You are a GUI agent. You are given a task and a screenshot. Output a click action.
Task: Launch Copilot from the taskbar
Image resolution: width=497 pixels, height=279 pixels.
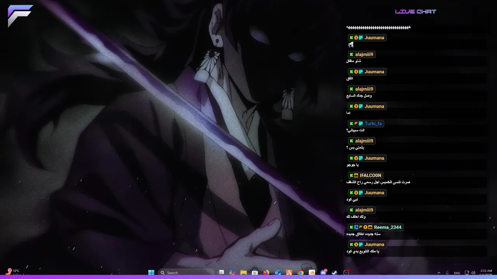pyautogui.click(x=232, y=272)
